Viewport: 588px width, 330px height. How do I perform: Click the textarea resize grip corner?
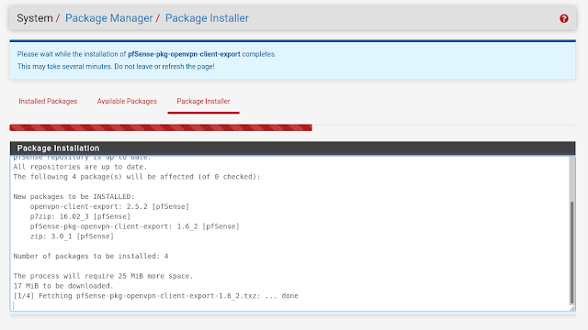pyautogui.click(x=571, y=308)
